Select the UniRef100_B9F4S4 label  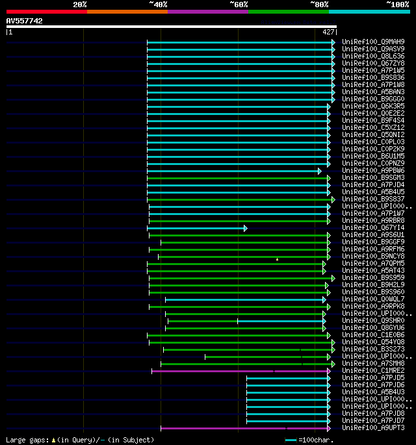[373, 120]
